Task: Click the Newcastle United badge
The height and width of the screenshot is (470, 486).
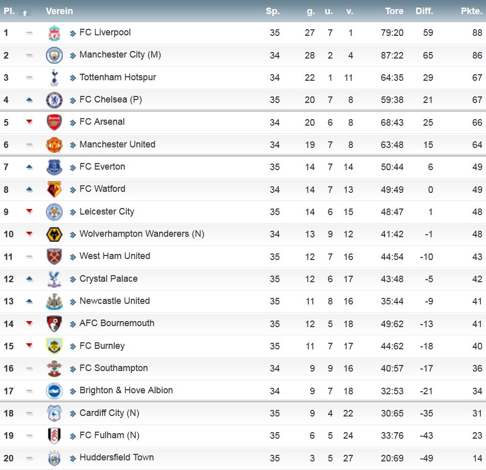Action: pyautogui.click(x=54, y=301)
